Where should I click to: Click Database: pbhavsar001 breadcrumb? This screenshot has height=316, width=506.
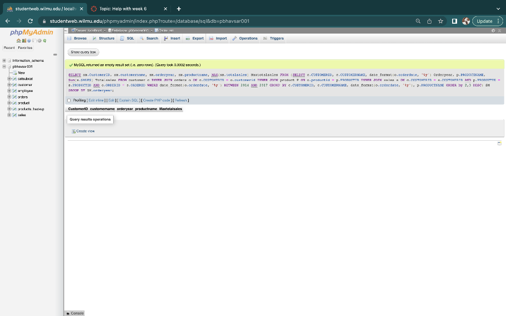[x=128, y=31]
